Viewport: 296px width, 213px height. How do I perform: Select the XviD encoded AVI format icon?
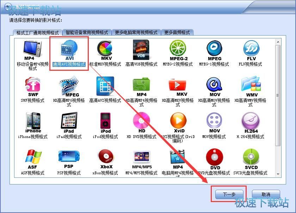[178, 123]
